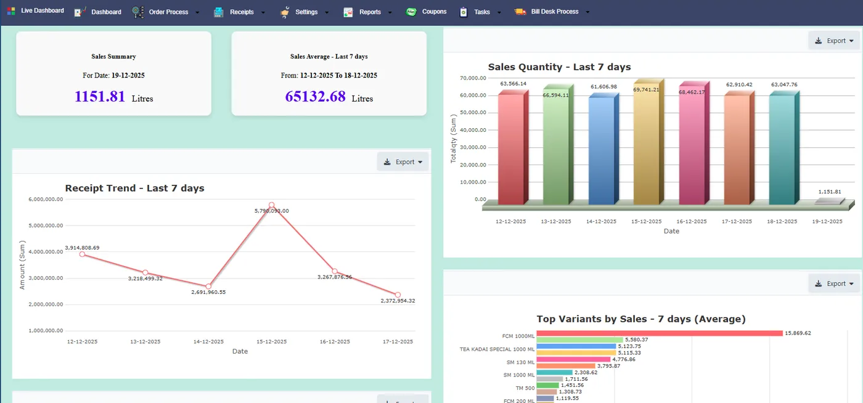863x403 pixels.
Task: Expand the Order Process dropdown arrow
Action: tap(197, 12)
